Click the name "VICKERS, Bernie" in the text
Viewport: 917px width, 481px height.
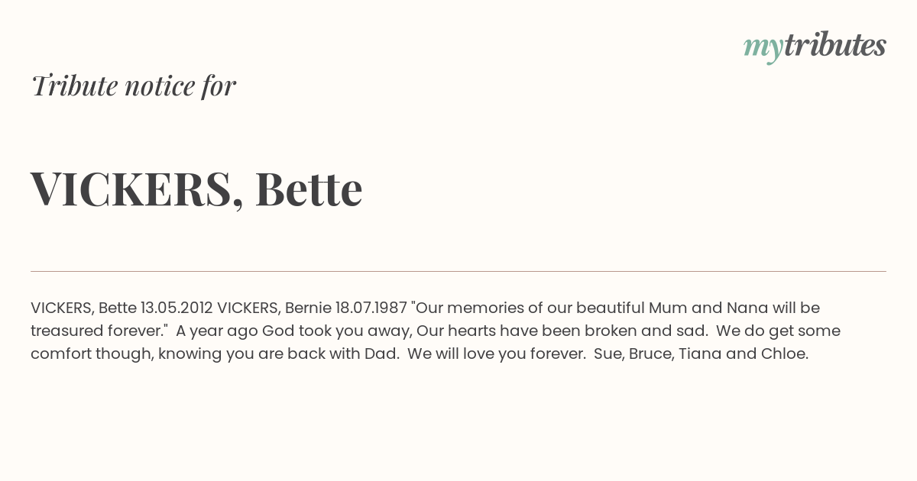pyautogui.click(x=274, y=308)
